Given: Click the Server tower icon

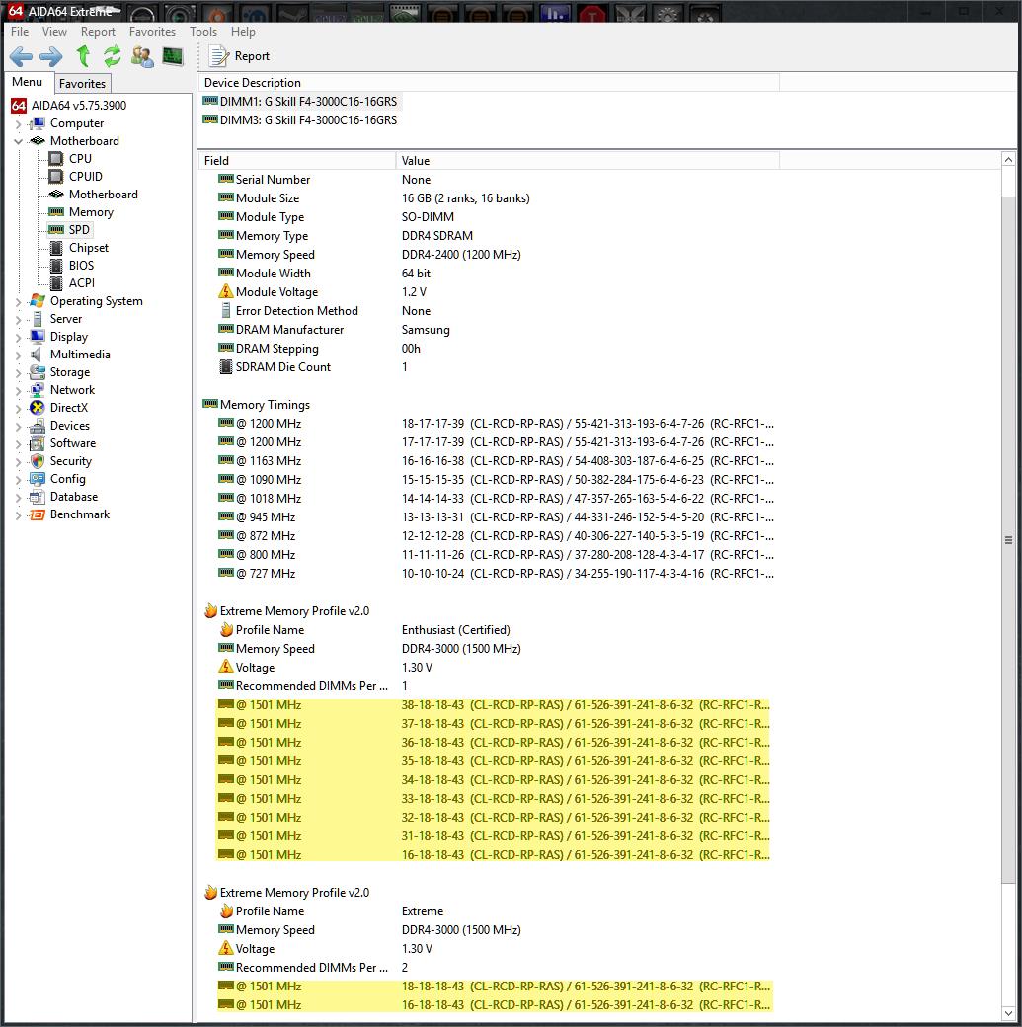Looking at the screenshot, I should point(38,319).
